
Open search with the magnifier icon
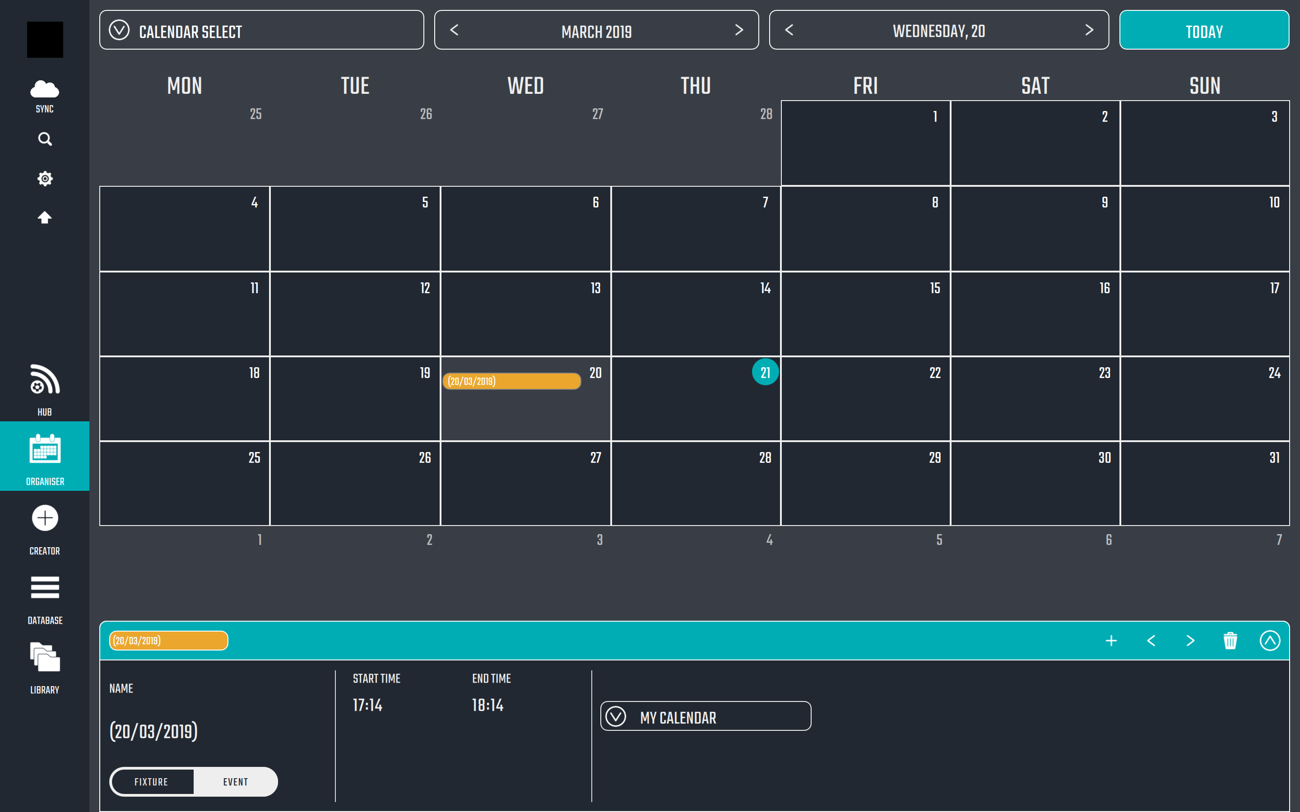click(x=45, y=140)
